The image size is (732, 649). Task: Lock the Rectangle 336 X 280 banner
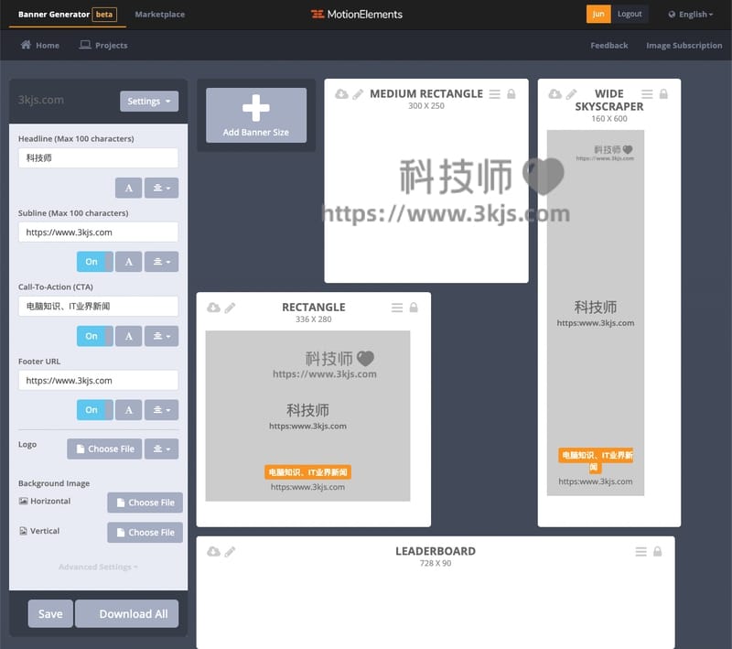click(414, 308)
